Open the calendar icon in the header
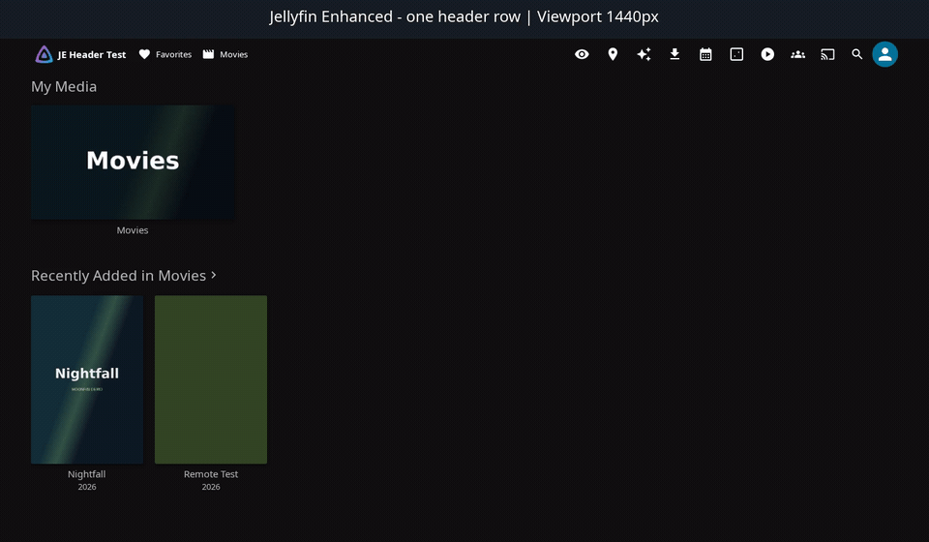 tap(705, 54)
